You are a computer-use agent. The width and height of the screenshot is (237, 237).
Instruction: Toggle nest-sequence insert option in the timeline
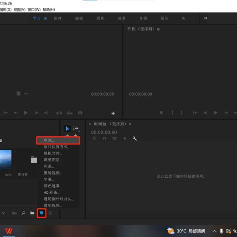(x=94, y=139)
